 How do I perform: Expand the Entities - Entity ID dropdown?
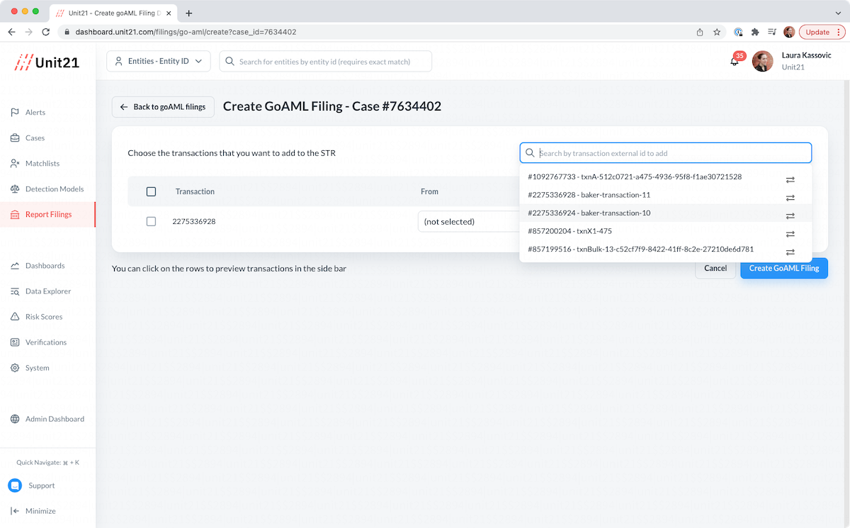[159, 62]
